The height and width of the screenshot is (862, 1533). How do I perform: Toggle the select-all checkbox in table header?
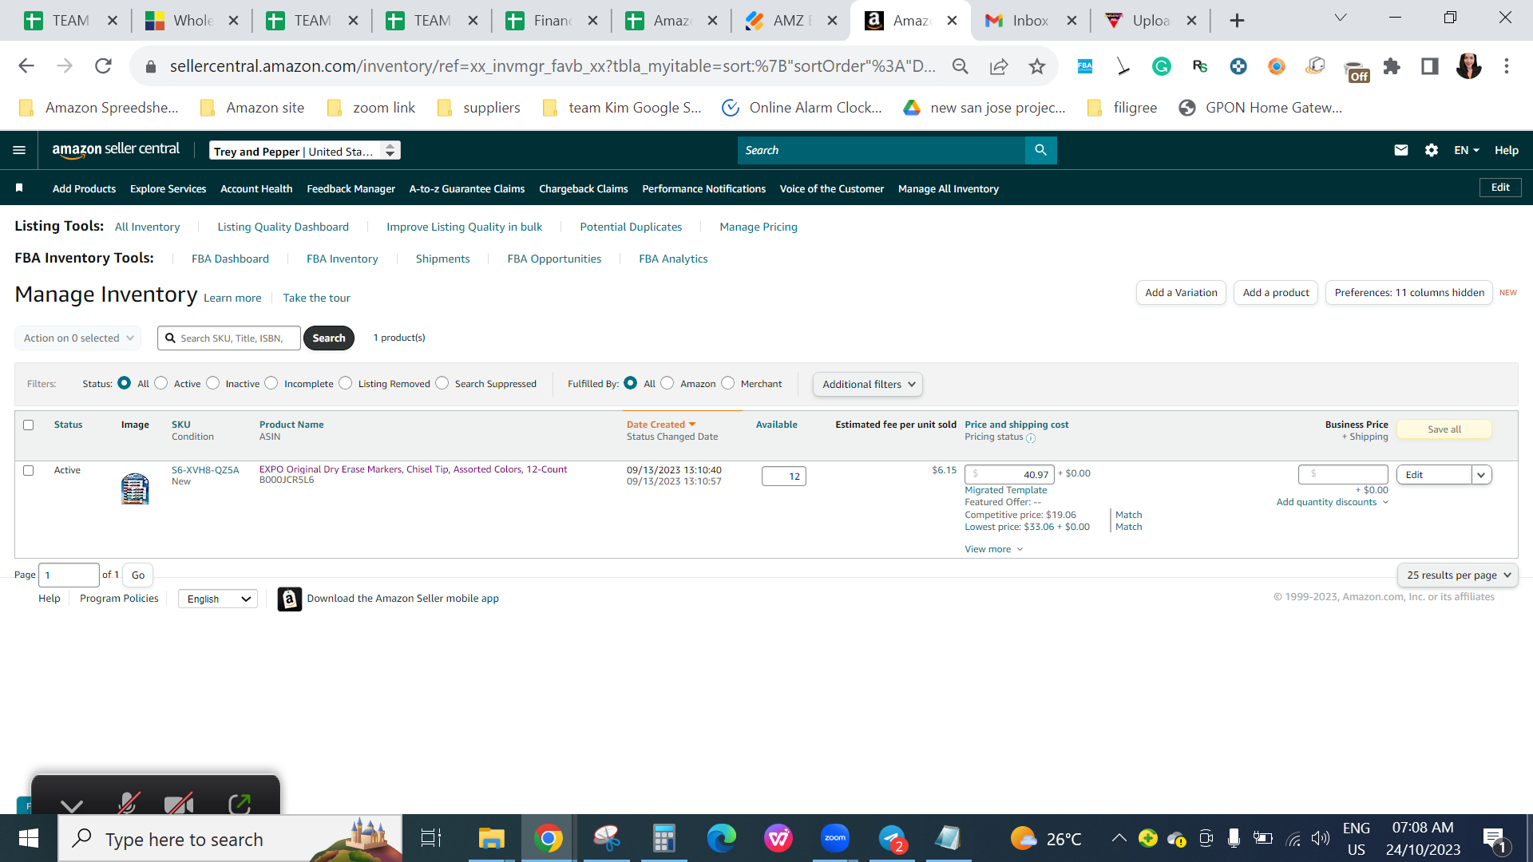click(29, 425)
